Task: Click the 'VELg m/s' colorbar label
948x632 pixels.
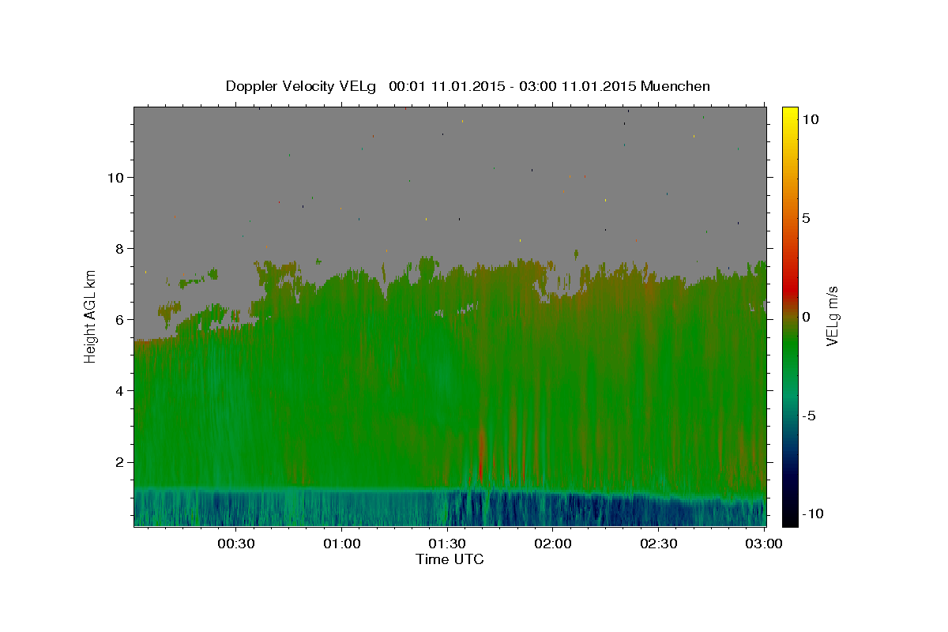Action: 832,316
